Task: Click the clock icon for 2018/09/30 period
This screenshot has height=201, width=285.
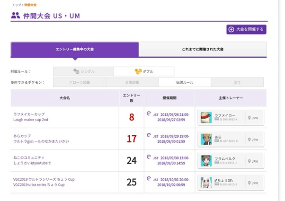Action: point(149,157)
